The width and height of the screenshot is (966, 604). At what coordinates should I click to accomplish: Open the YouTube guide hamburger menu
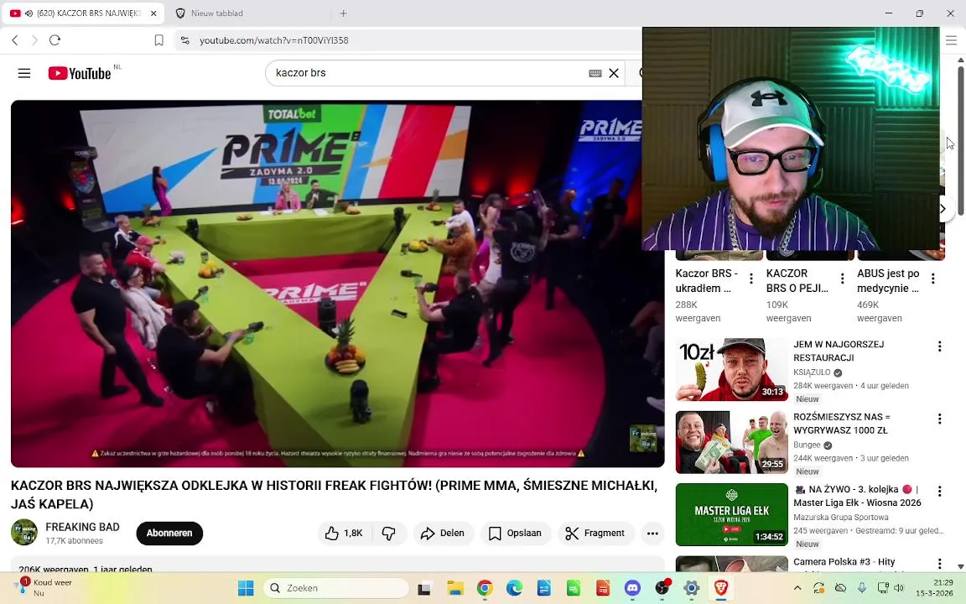(24, 73)
